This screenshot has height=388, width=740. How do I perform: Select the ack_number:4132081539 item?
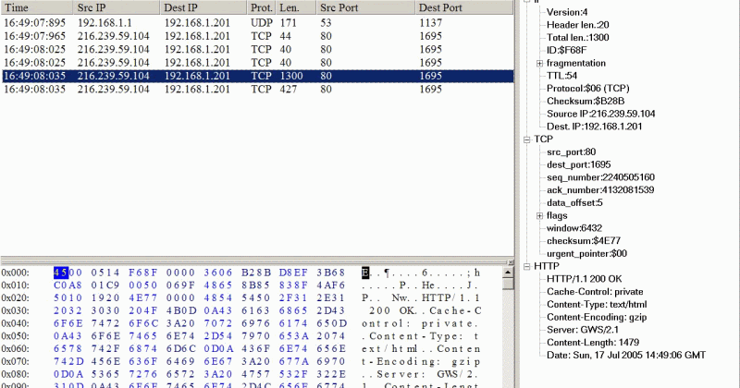(600, 190)
